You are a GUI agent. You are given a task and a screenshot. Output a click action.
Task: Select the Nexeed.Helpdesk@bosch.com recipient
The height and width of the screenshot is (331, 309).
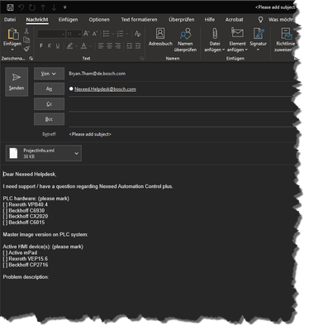pyautogui.click(x=105, y=89)
